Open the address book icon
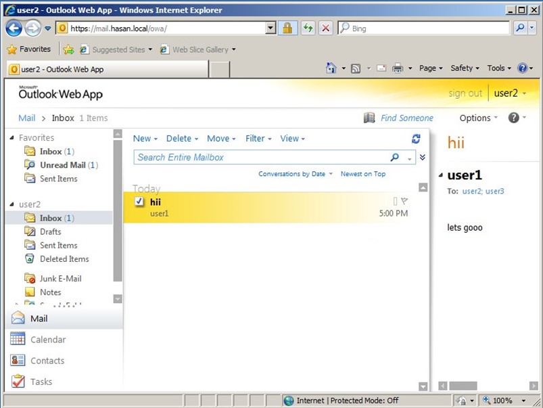The height and width of the screenshot is (408, 543). point(369,118)
